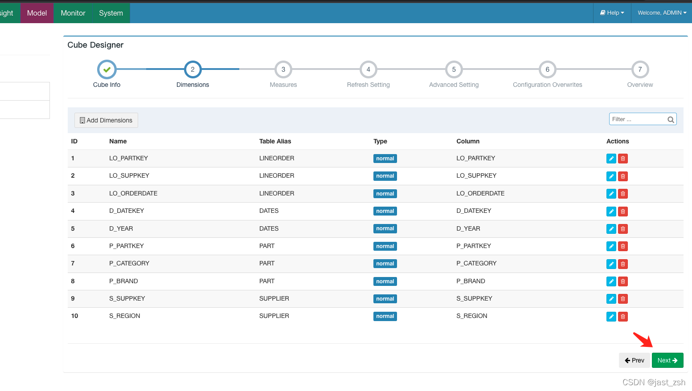
Task: Switch to the System tab
Action: point(111,13)
